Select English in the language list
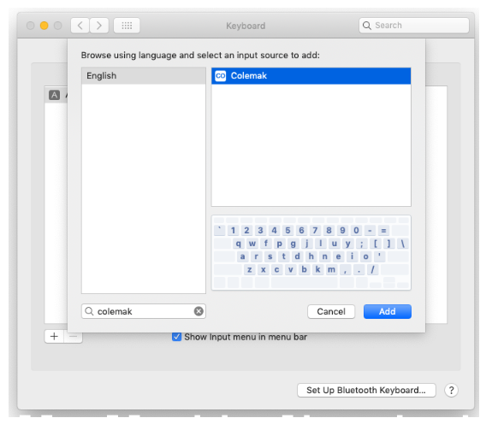 [x=144, y=76]
